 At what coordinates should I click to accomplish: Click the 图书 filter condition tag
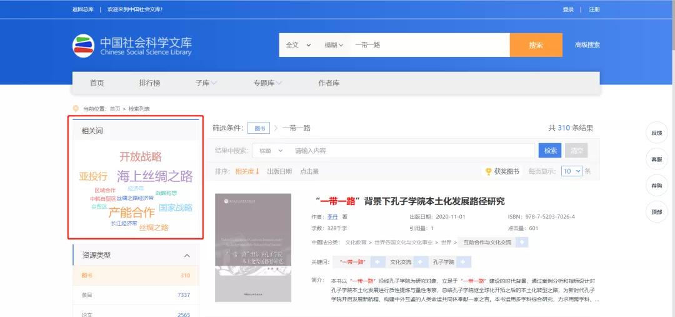pyautogui.click(x=259, y=128)
